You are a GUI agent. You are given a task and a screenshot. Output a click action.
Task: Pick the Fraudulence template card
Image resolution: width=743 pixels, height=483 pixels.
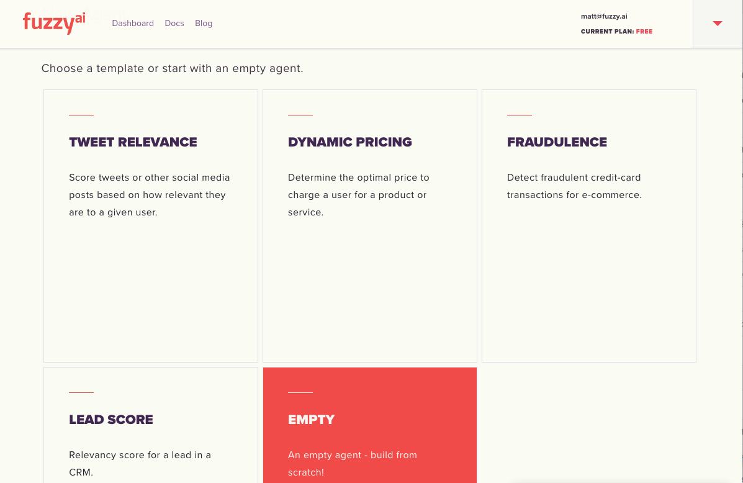[589, 225]
